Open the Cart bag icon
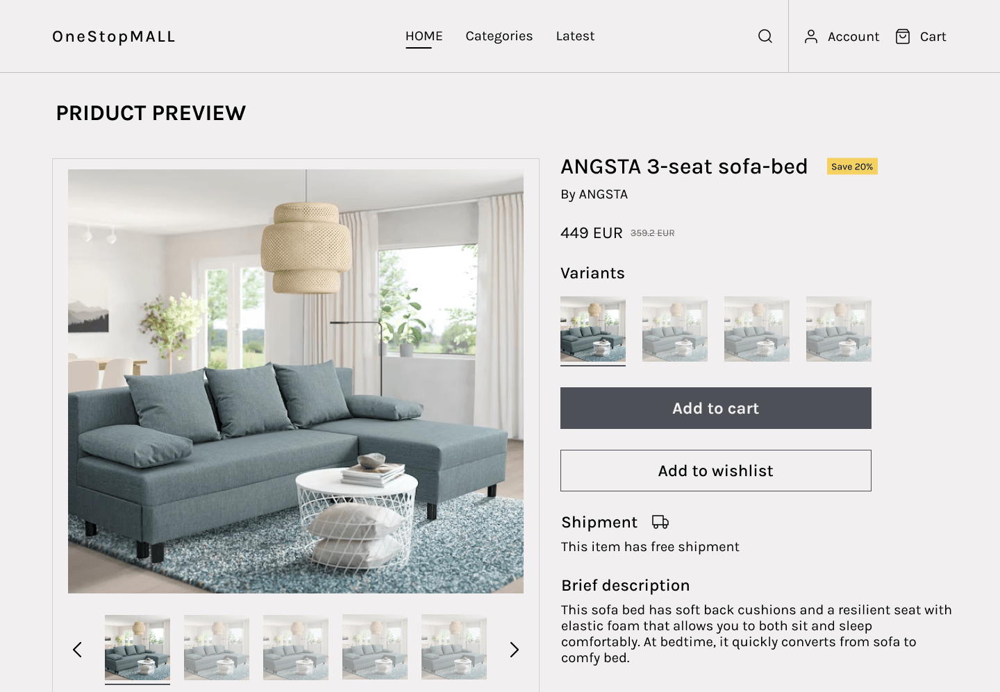Viewport: 1000px width, 692px height. point(902,36)
